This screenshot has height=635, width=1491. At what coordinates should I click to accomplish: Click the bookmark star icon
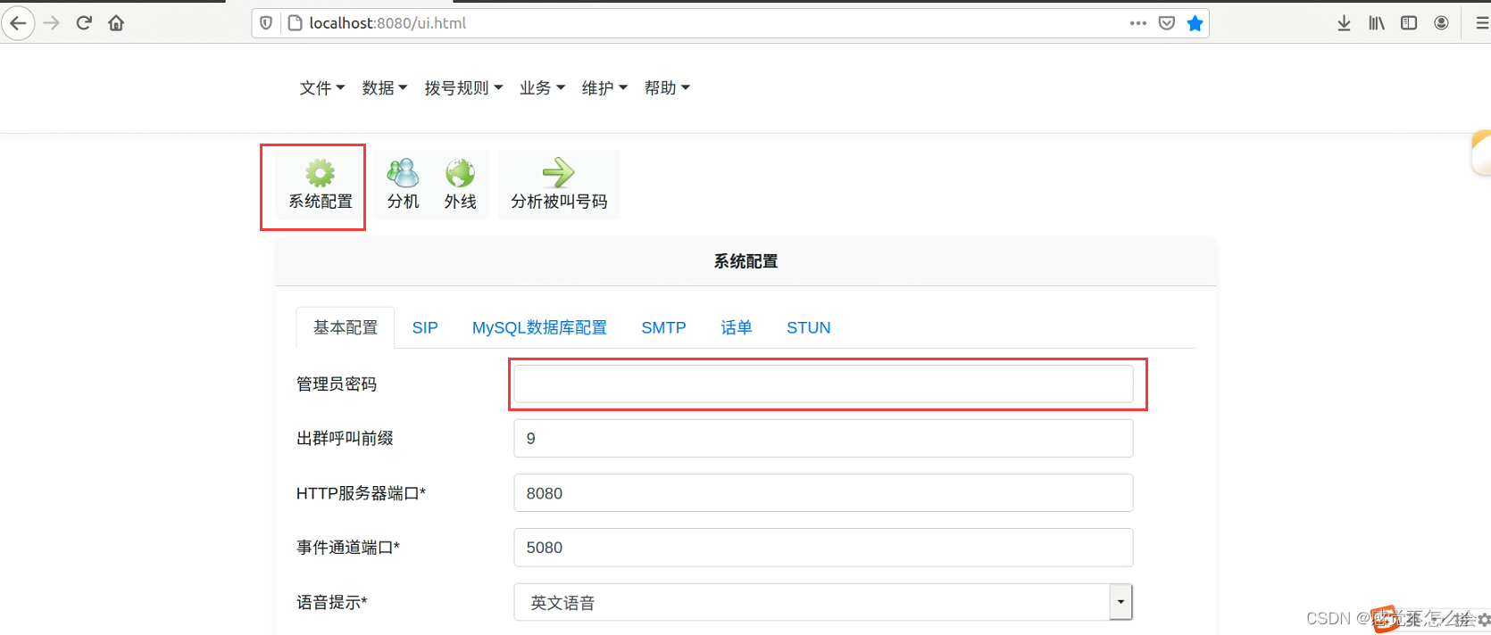[1195, 23]
